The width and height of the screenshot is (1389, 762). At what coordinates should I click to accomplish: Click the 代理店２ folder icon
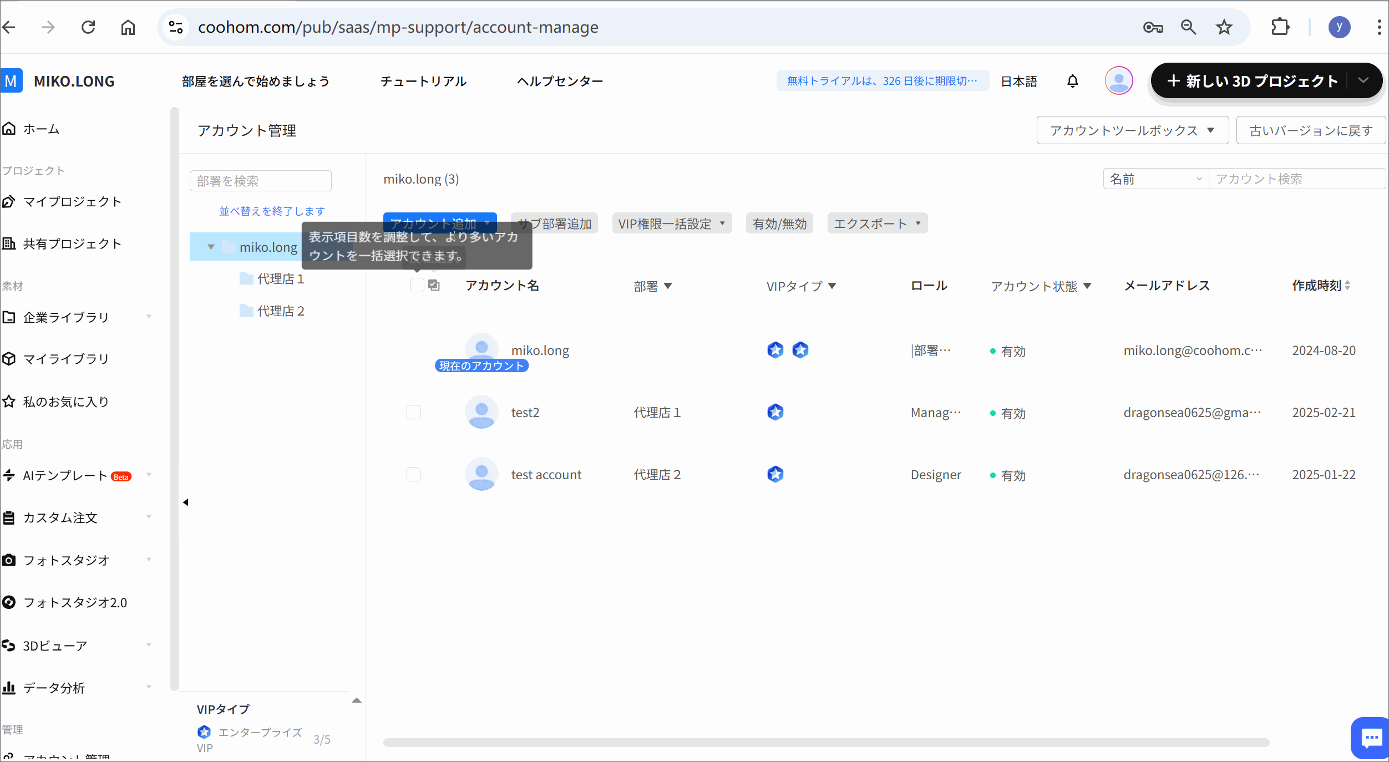246,311
